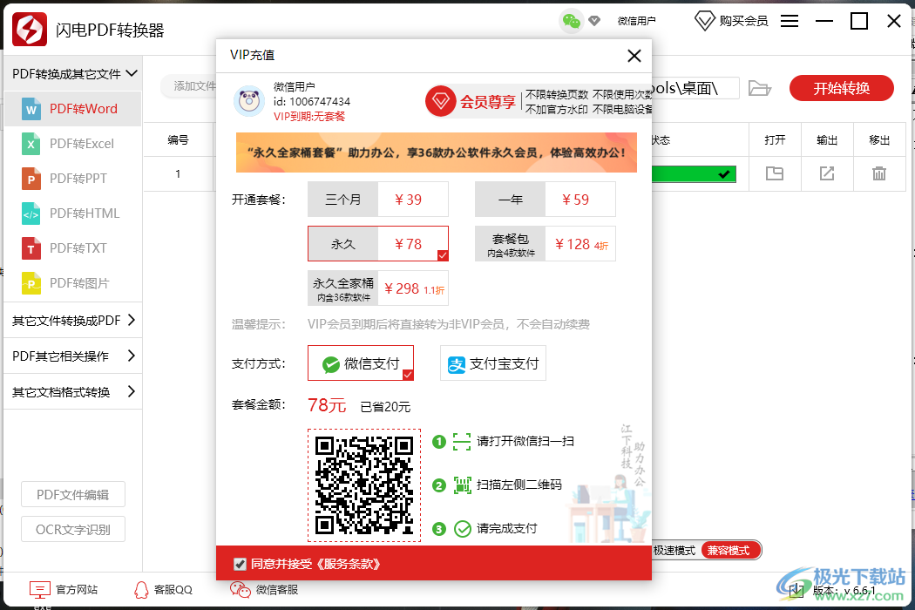Open the converted file in row 1
The width and height of the screenshot is (915, 610).
point(775,173)
